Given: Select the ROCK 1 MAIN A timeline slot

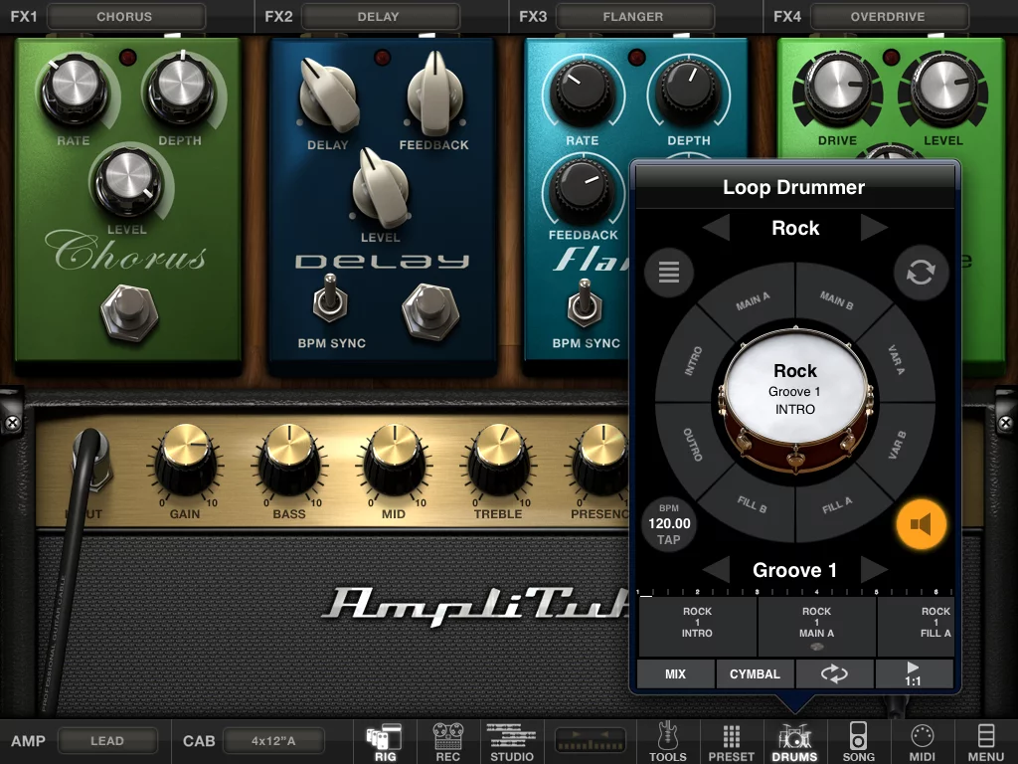Looking at the screenshot, I should 816,625.
